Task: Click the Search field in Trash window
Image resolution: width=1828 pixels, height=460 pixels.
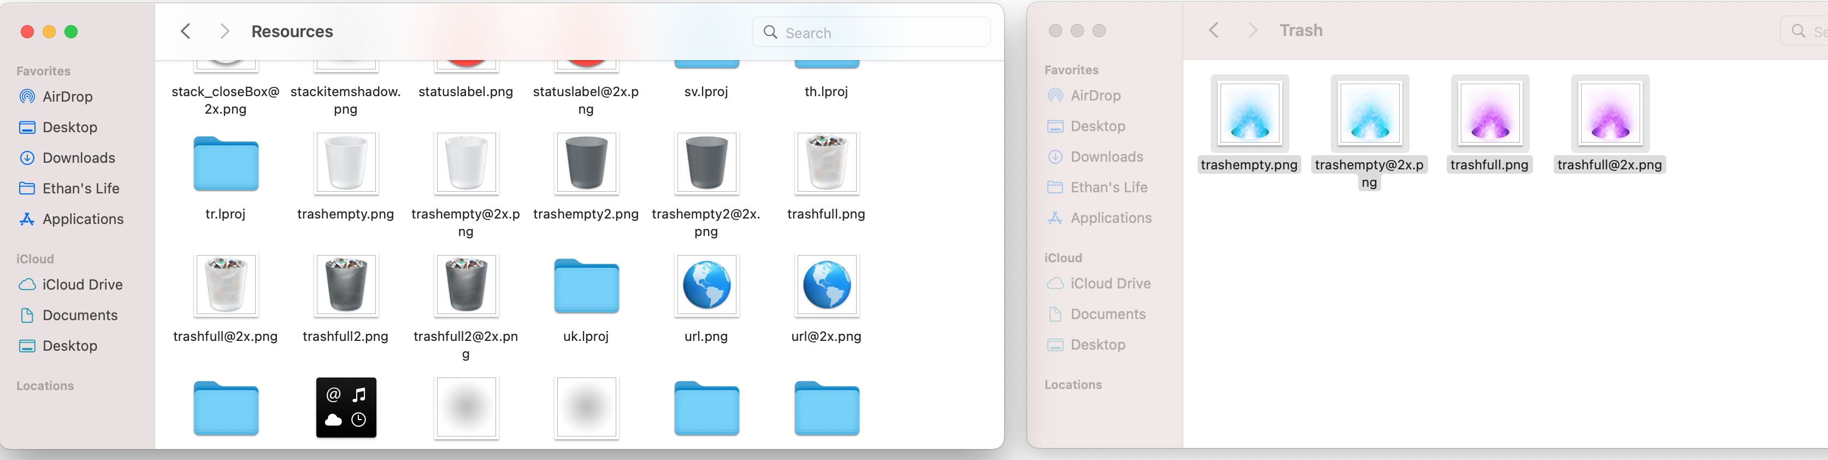Action: (1805, 31)
